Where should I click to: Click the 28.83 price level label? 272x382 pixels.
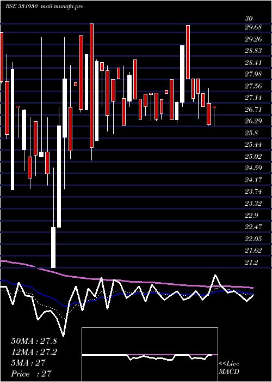[x=253, y=51]
